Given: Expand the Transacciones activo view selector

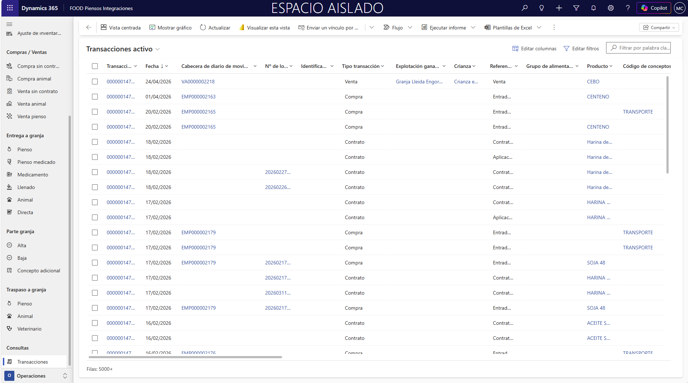Looking at the screenshot, I should coord(157,49).
